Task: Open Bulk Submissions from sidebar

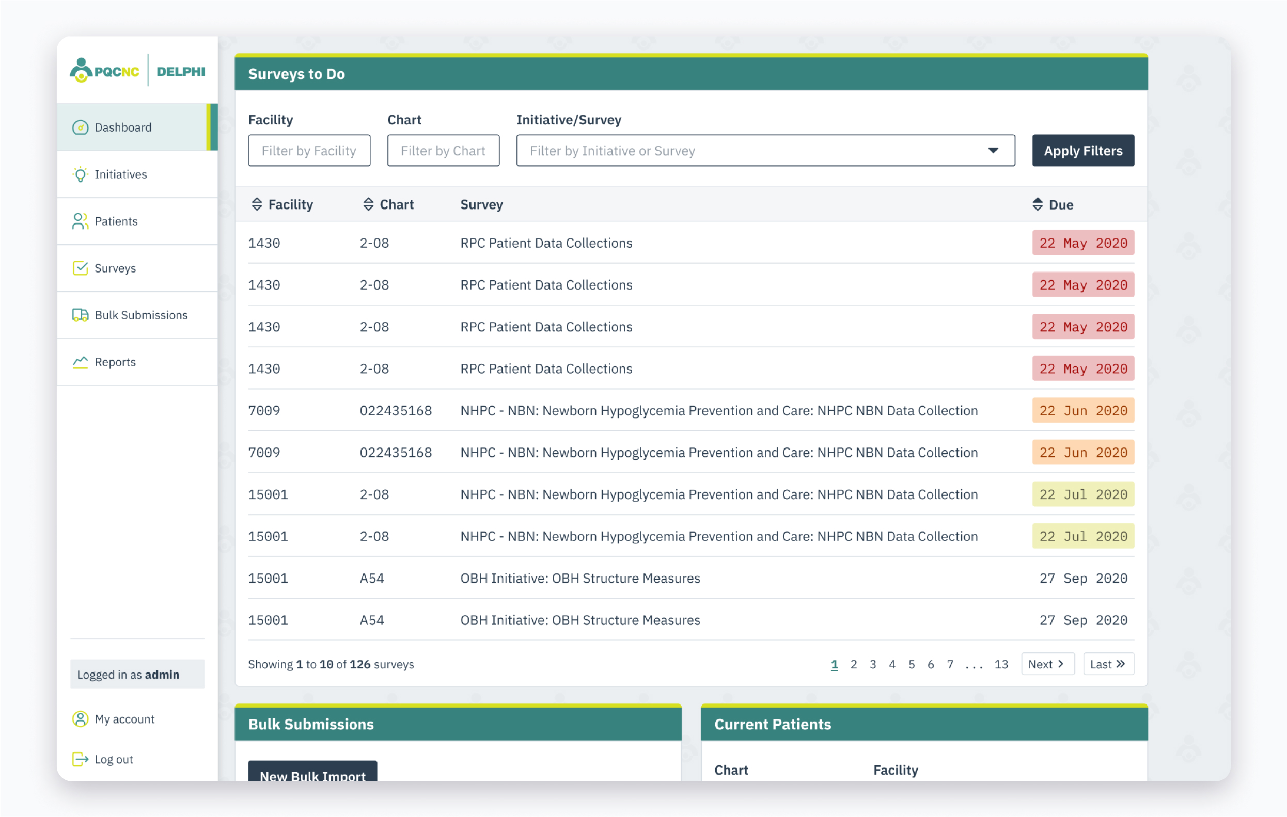Action: coord(140,315)
